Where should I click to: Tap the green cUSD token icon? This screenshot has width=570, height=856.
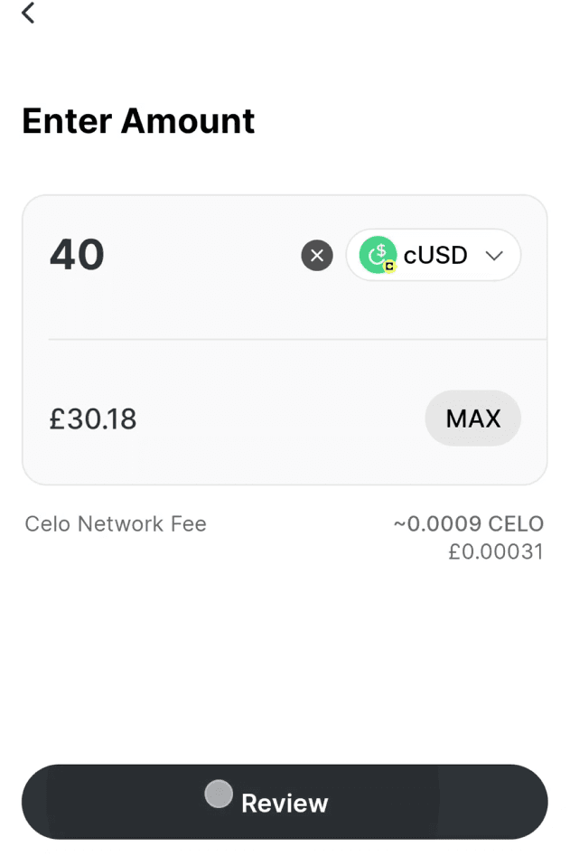[378, 254]
